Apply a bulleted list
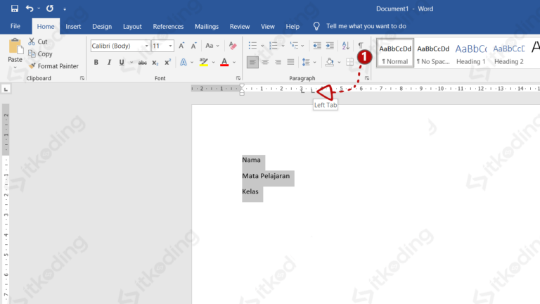The width and height of the screenshot is (540, 304). point(252,46)
